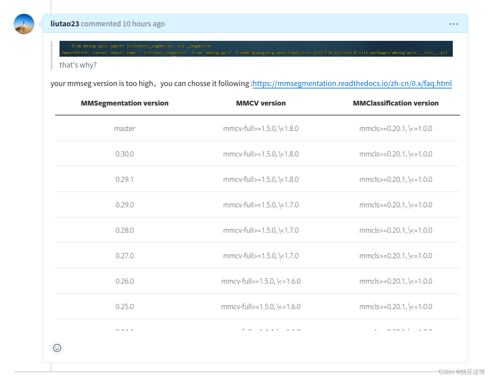Click the MMCV requirement in the 0.25.0 row

pyautogui.click(x=261, y=307)
